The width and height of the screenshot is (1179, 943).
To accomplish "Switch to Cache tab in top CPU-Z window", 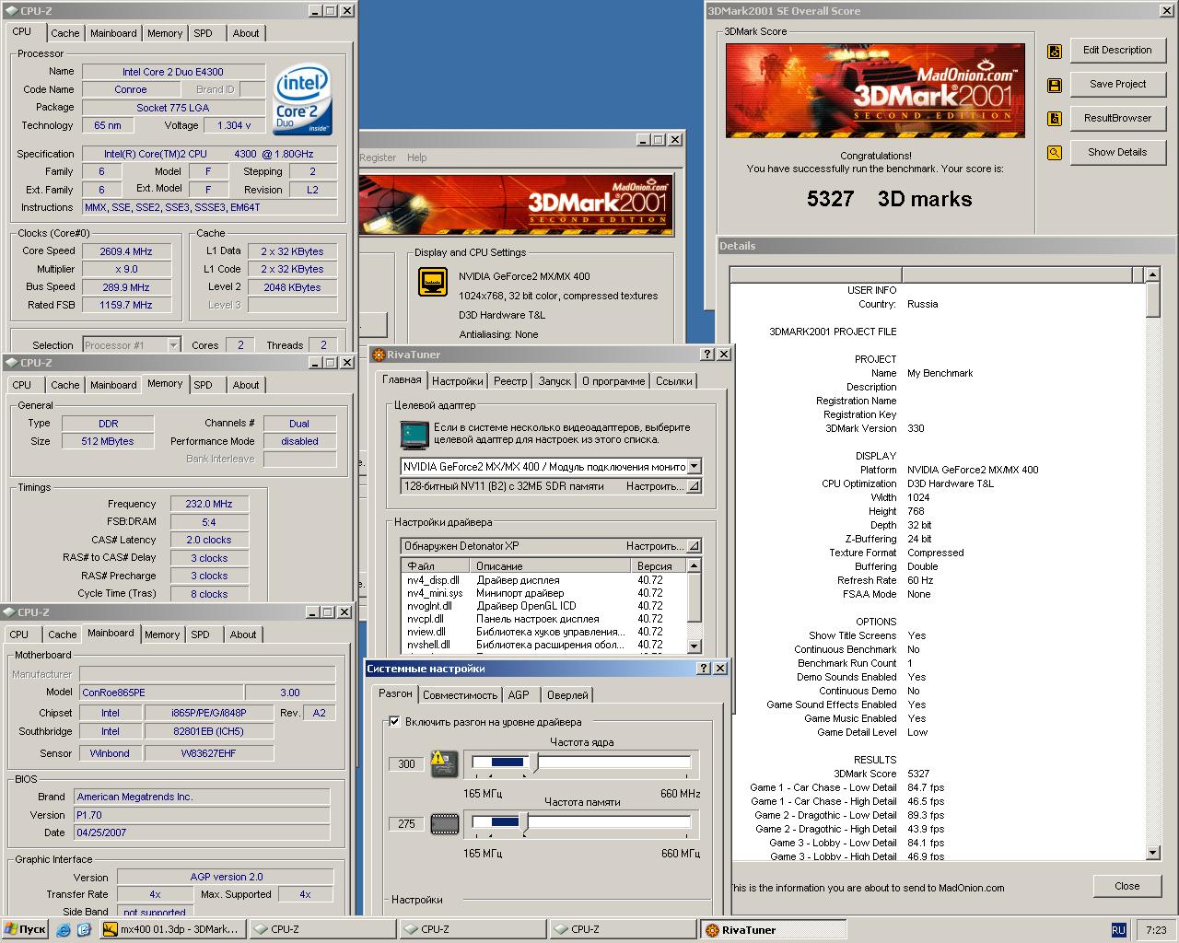I will click(x=64, y=33).
